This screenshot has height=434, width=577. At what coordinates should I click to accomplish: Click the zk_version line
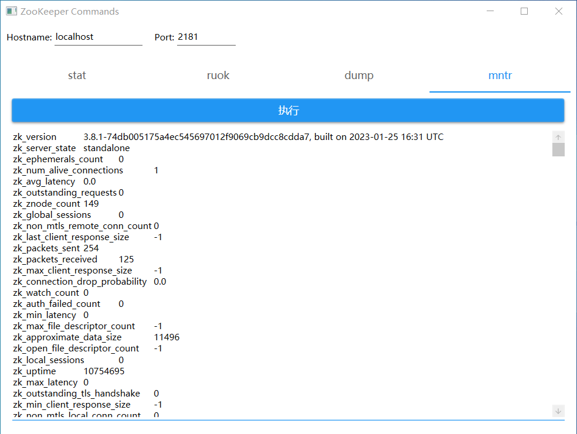point(228,137)
